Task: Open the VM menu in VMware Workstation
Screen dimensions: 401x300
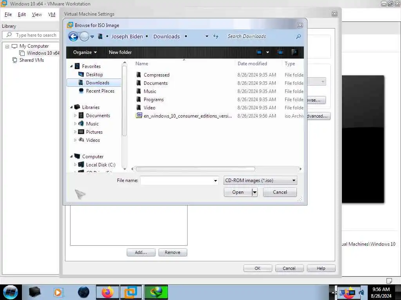Action: pos(52,14)
